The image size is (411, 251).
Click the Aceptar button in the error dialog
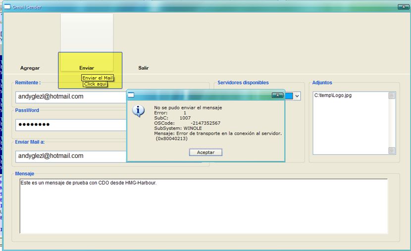click(205, 152)
